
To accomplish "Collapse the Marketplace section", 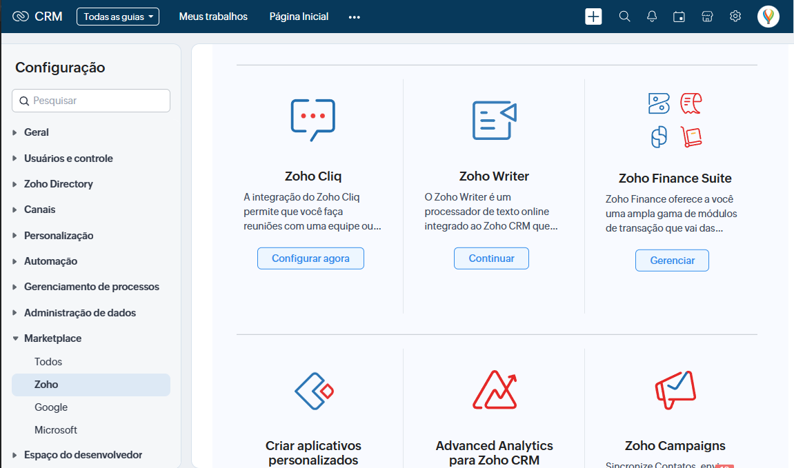I will click(15, 338).
